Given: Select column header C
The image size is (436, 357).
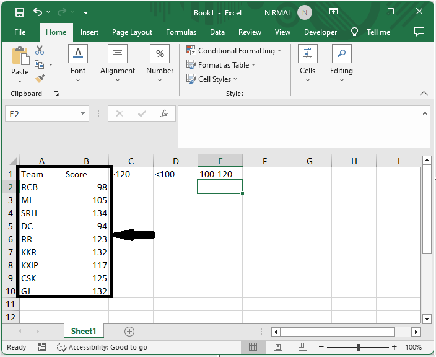Looking at the screenshot, I should pyautogui.click(x=131, y=161).
